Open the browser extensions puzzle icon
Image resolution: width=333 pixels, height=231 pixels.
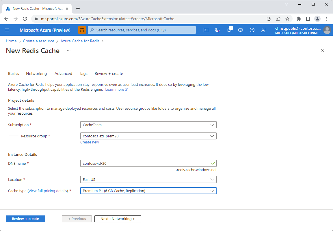[x=299, y=19]
